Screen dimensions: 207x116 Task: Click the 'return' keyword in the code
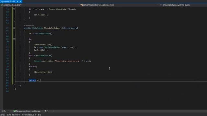tap(32, 80)
